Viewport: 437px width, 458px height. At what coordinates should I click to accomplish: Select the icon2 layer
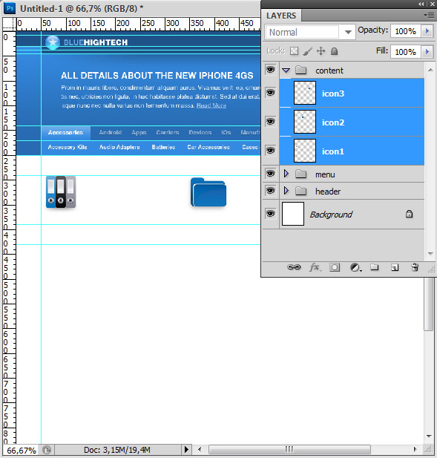pos(352,122)
